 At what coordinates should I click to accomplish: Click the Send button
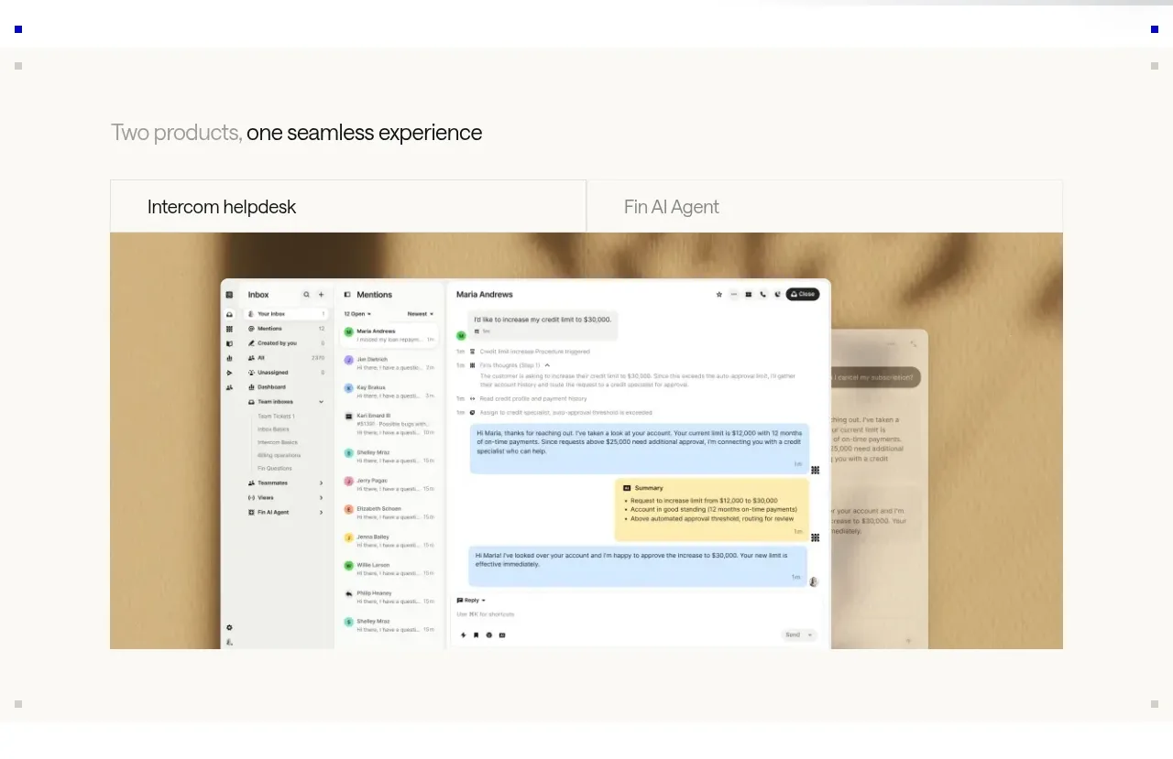coord(793,634)
